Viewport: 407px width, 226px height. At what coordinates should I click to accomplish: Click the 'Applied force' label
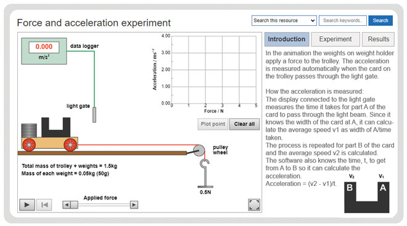pyautogui.click(x=100, y=198)
